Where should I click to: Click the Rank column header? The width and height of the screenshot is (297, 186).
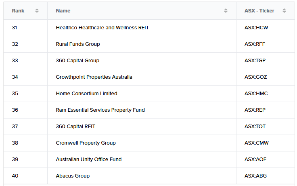pos(19,11)
